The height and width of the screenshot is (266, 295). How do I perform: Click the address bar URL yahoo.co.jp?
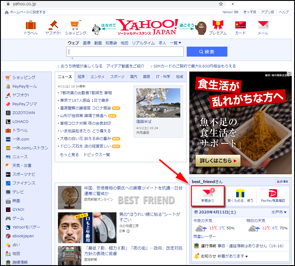[25, 4]
